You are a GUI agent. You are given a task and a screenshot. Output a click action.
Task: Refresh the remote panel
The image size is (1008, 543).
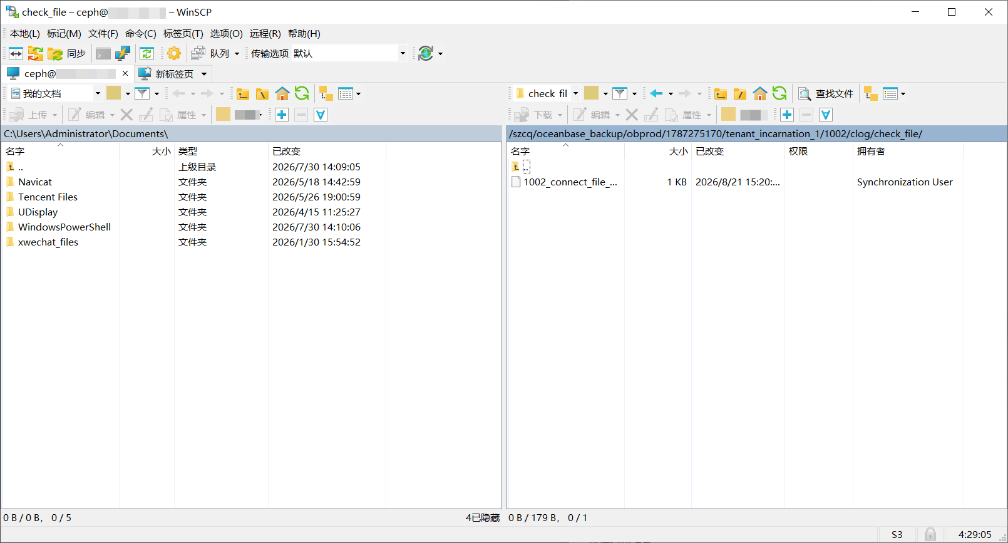coord(779,94)
